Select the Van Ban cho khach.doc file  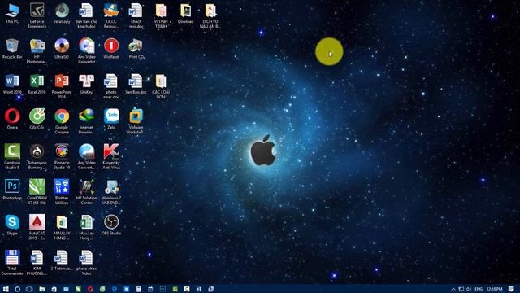[x=87, y=15]
